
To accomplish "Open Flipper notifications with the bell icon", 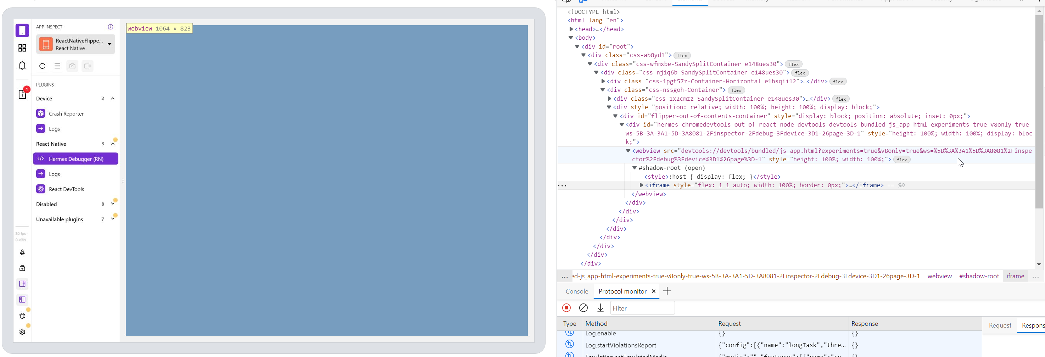I will [22, 65].
